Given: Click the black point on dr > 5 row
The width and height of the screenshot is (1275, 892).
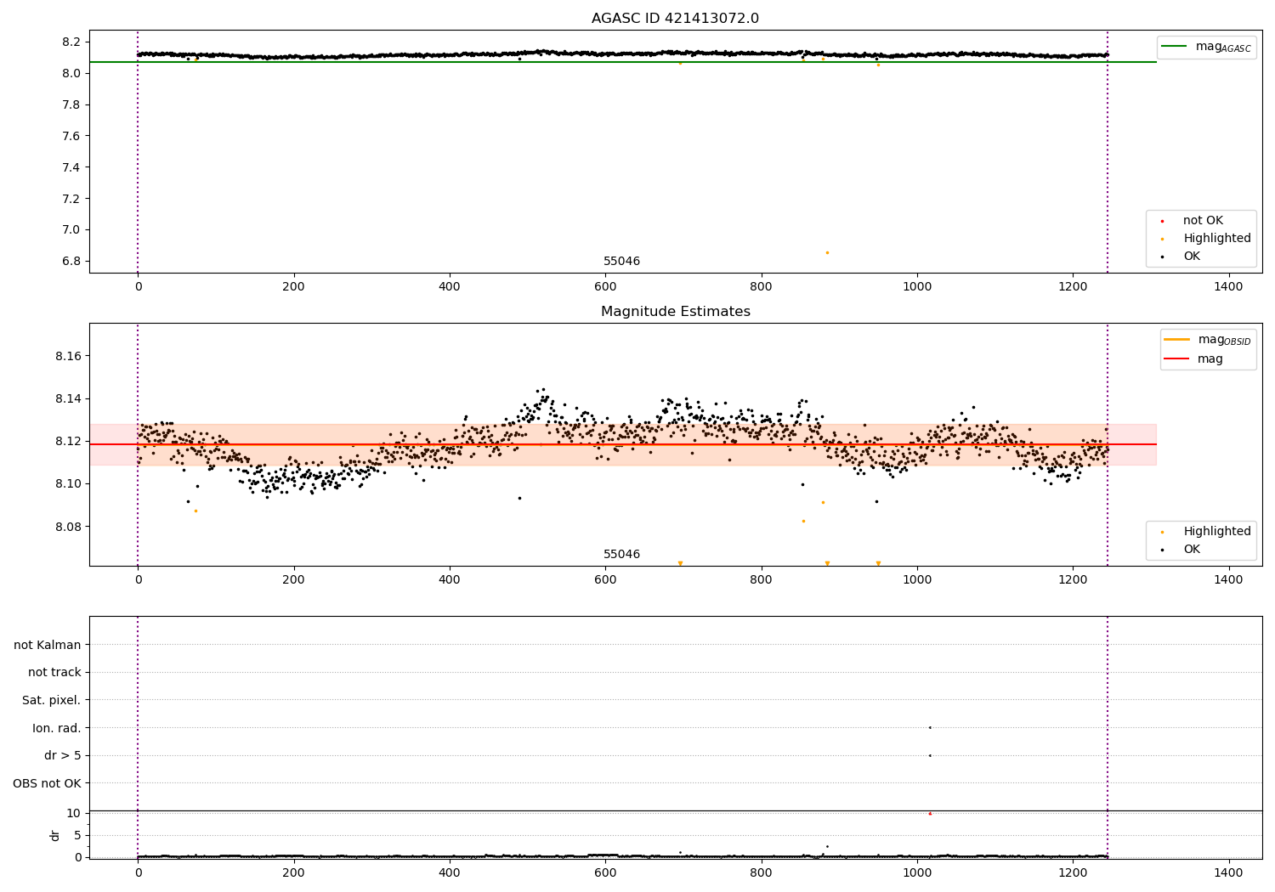Looking at the screenshot, I should [930, 755].
